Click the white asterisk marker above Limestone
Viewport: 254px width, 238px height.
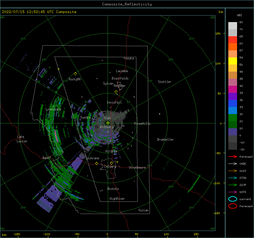[x=53, y=107]
